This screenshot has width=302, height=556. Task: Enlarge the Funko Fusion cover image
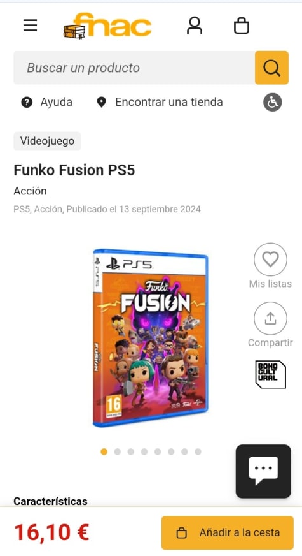[150, 338]
